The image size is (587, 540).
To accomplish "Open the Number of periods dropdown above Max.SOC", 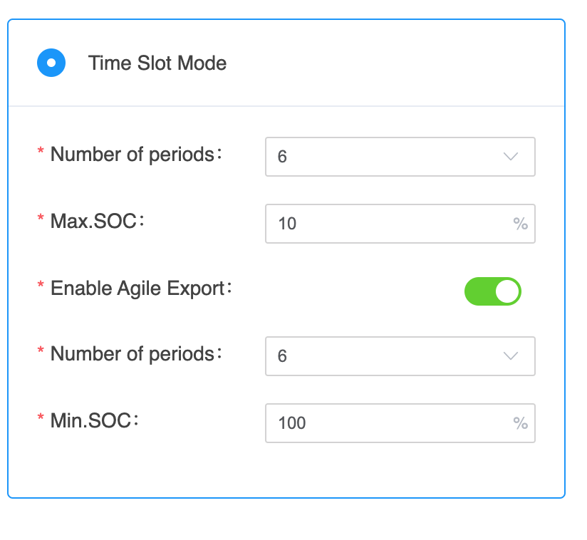I will point(388,157).
